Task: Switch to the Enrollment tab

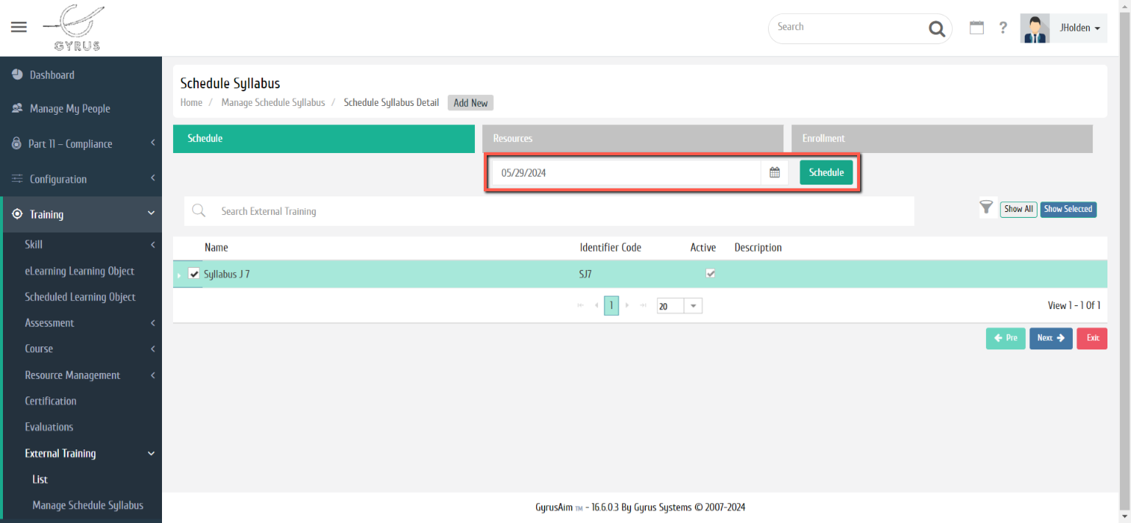Action: click(942, 138)
